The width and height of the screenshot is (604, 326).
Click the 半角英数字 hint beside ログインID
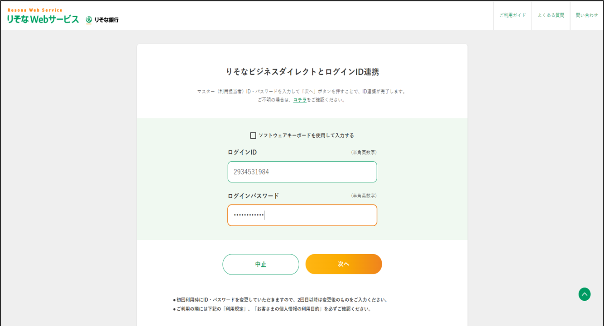click(364, 153)
